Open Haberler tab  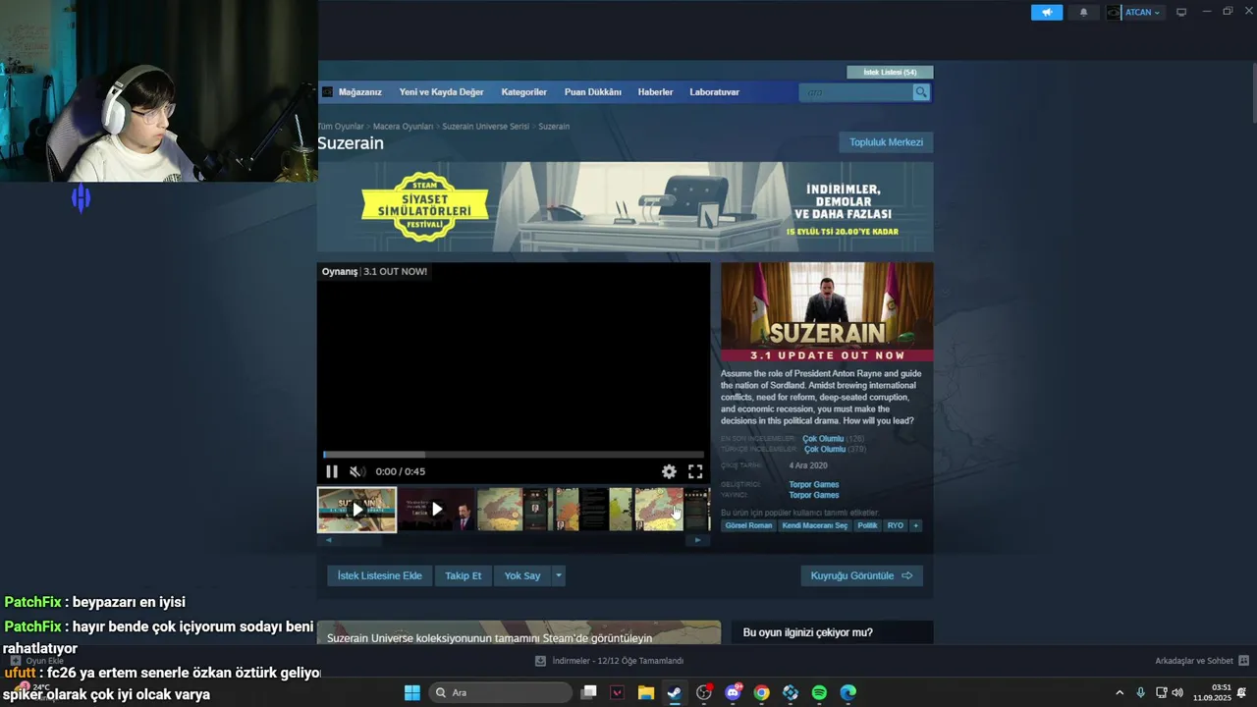(655, 92)
